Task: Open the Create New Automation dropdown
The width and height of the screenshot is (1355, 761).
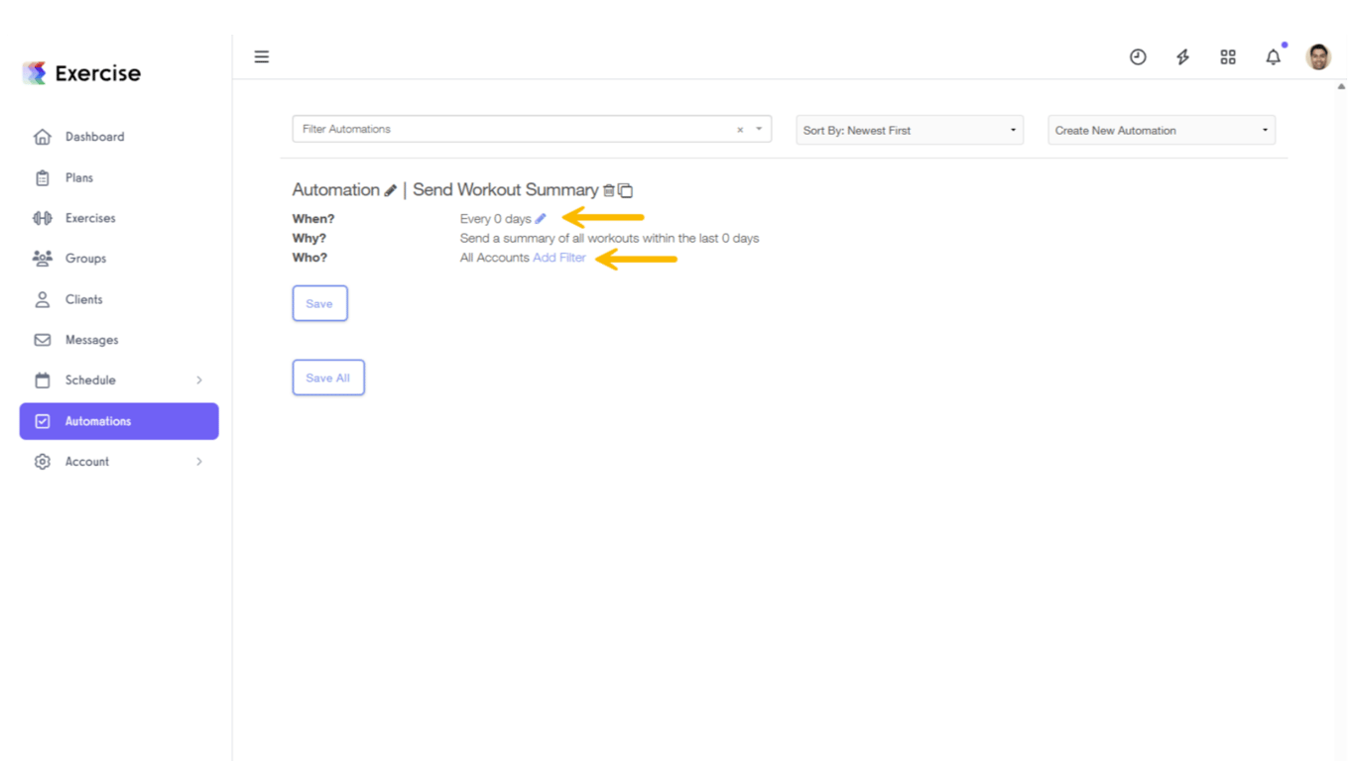Action: 1161,129
